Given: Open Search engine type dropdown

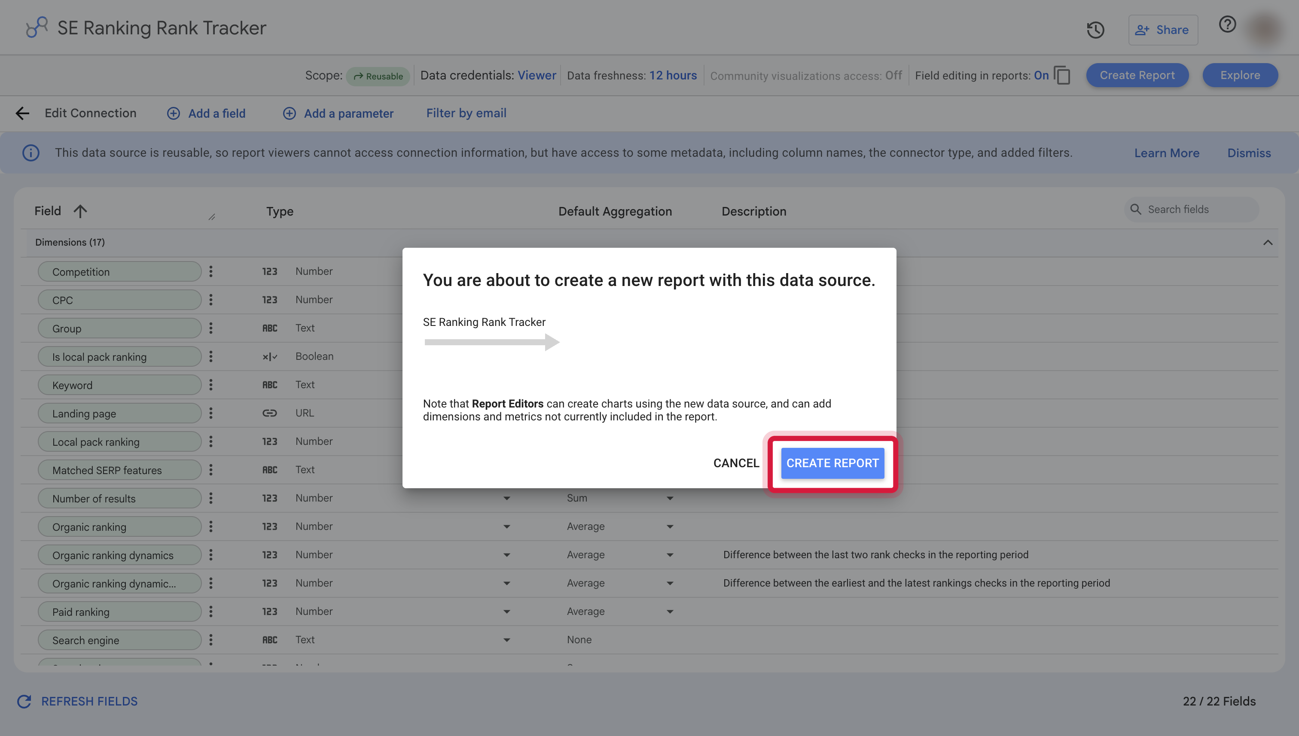Looking at the screenshot, I should pos(506,640).
